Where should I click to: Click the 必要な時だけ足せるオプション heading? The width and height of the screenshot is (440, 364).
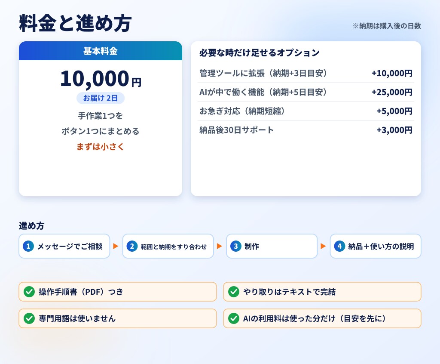(260, 53)
